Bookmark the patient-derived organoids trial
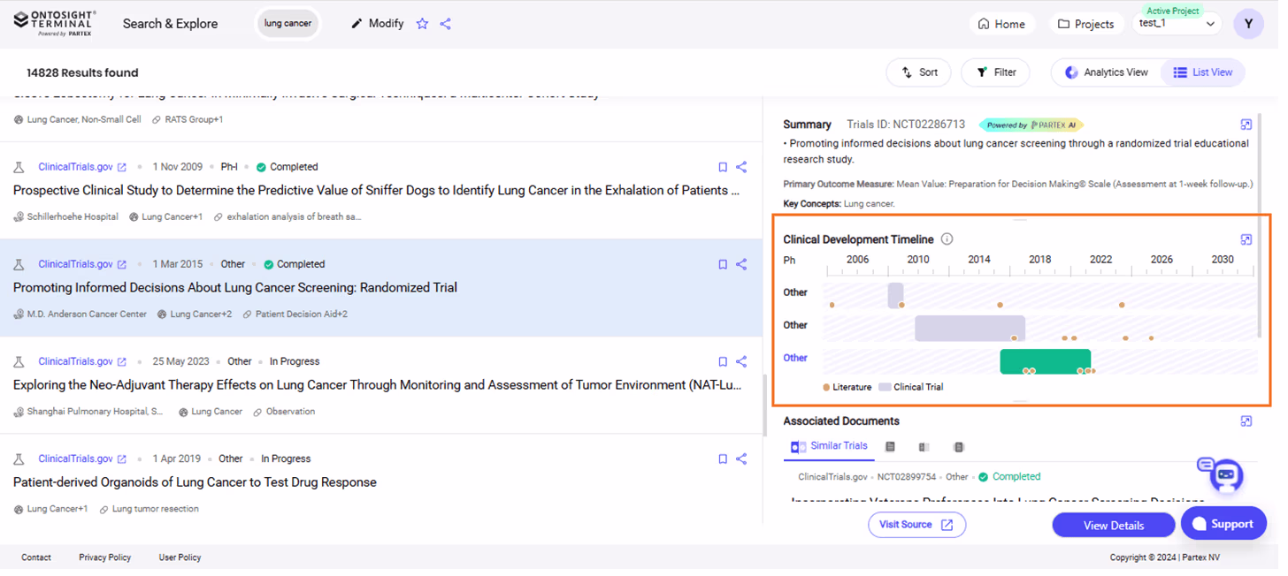 (x=723, y=459)
